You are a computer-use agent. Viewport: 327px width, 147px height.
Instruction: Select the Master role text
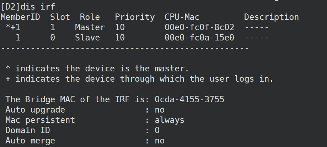(x=90, y=27)
